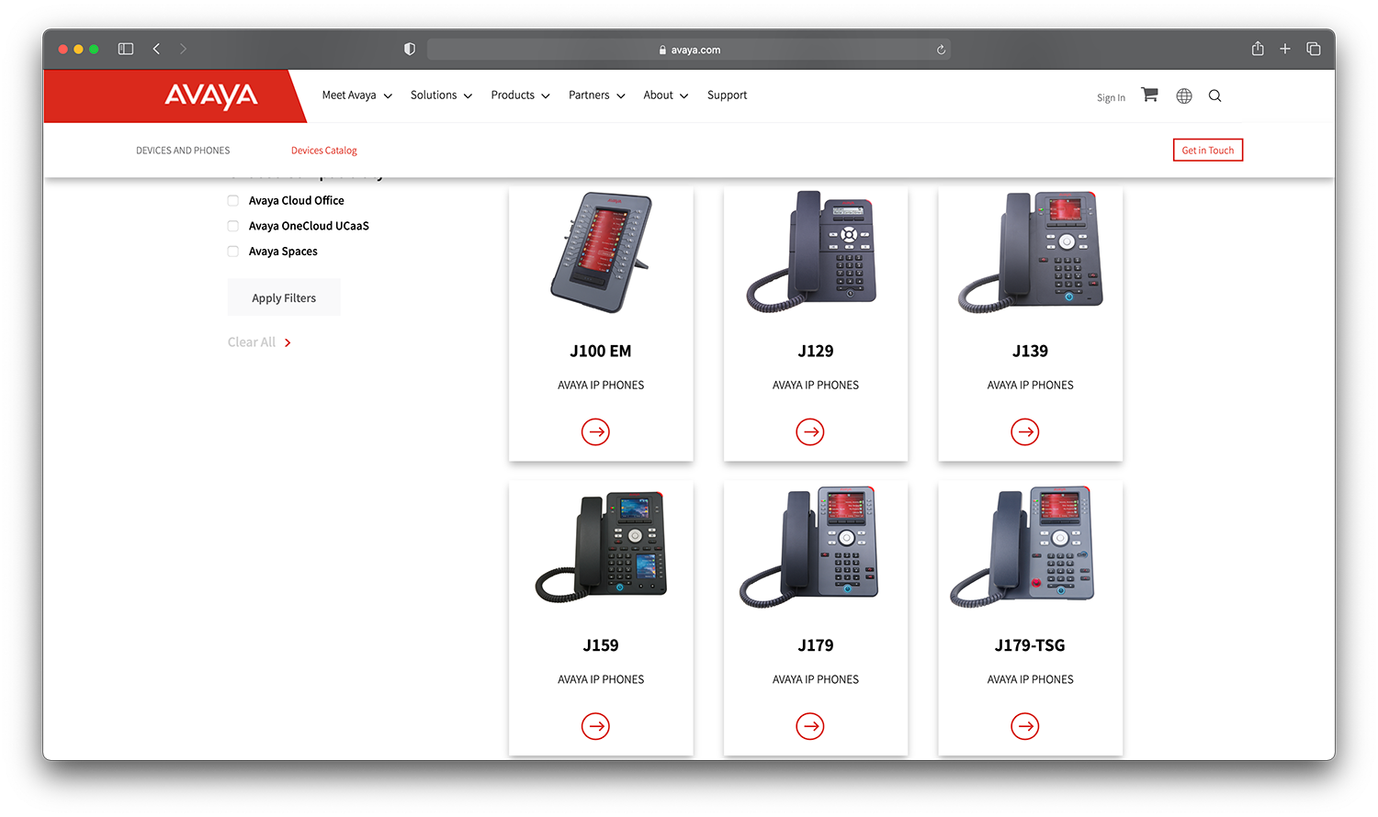Click the Clear All link

click(x=252, y=342)
